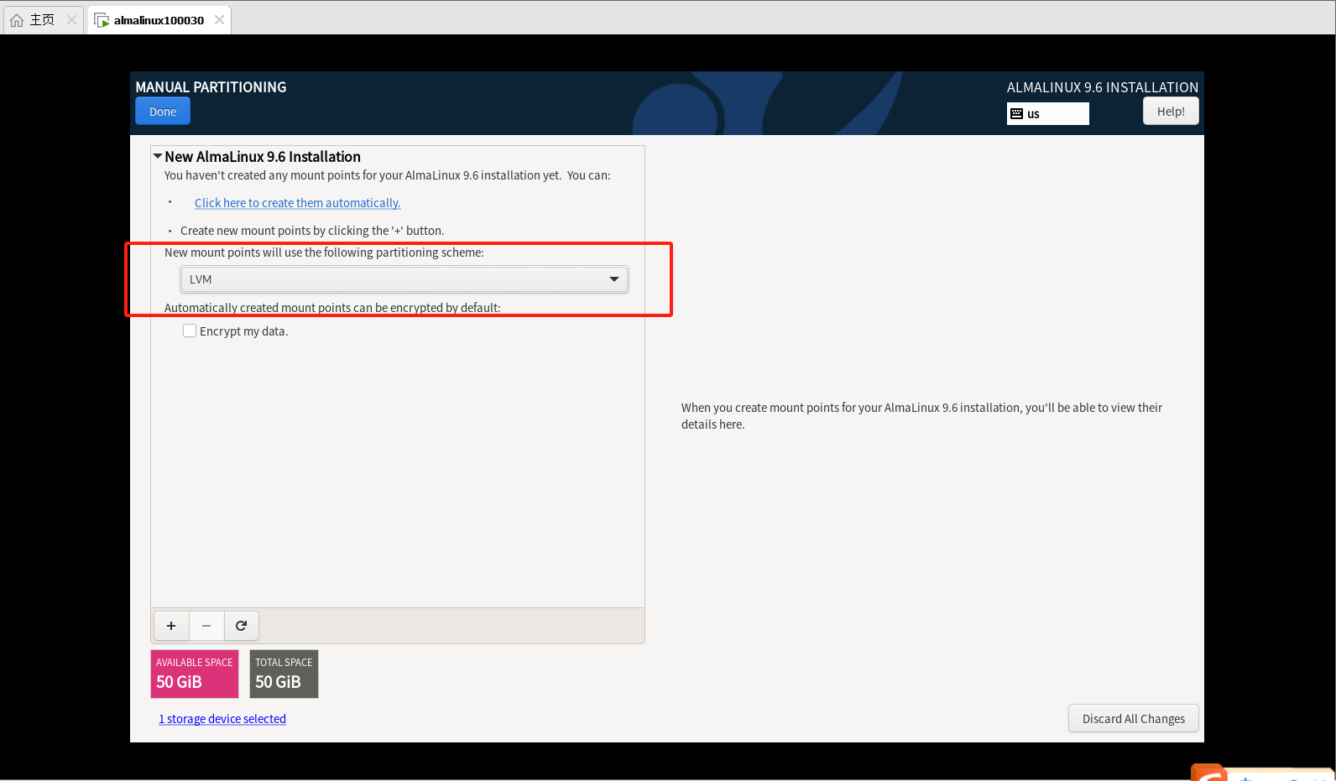
Task: Close the 主页 tab
Action: (71, 20)
